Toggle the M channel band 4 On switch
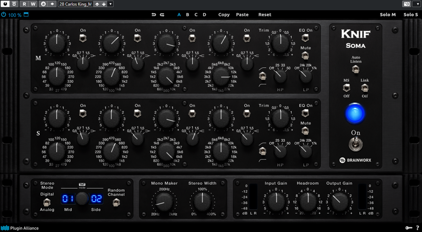Viewport: 422px width, 232px height. coord(247,38)
